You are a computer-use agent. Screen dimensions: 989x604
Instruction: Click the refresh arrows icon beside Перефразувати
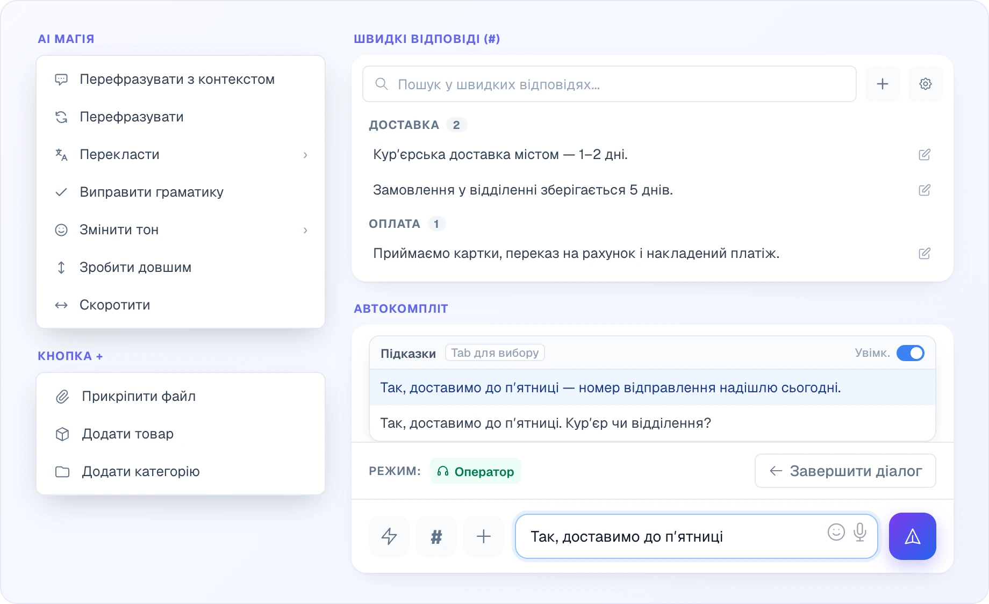[x=61, y=117]
